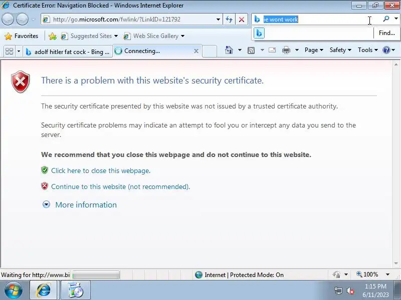Click Internet Protected Mode status zone

(240, 274)
